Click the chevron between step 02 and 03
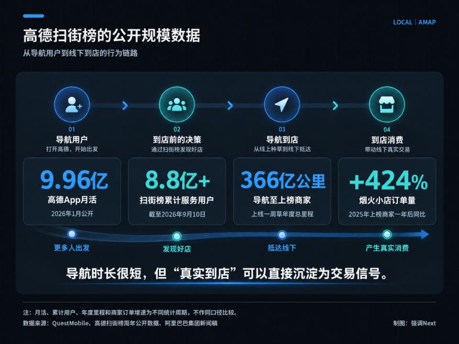 (x=230, y=105)
